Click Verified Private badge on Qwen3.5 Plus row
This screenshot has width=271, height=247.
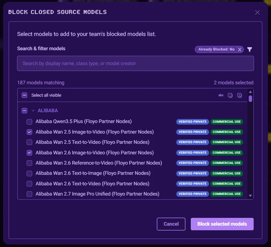(192, 121)
